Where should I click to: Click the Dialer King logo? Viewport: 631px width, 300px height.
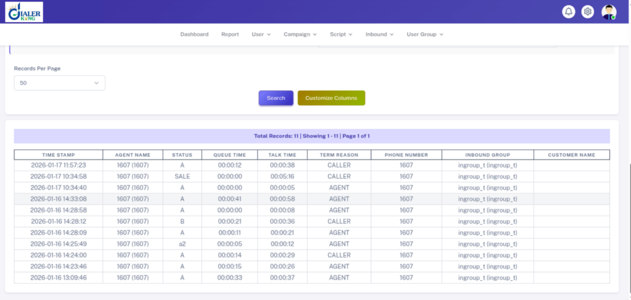tap(24, 12)
